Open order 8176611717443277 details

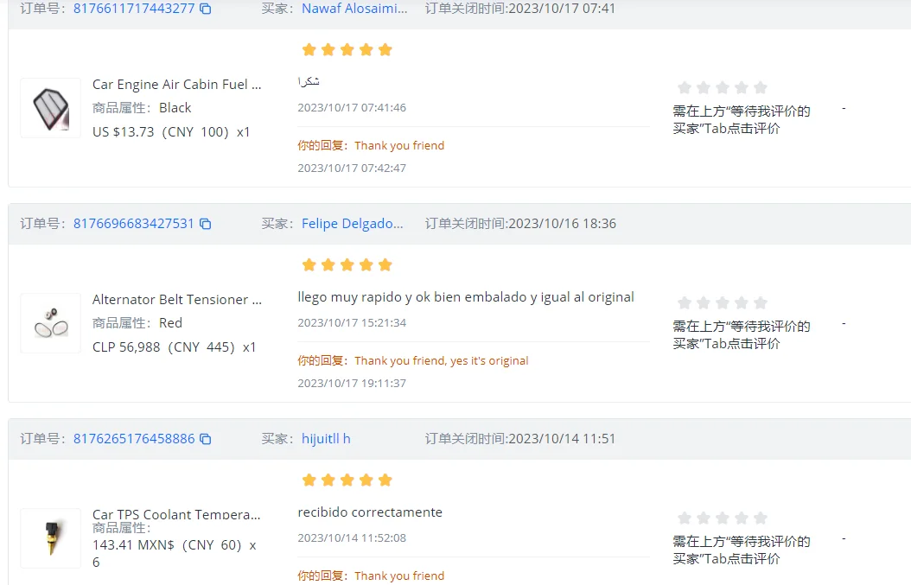[134, 9]
